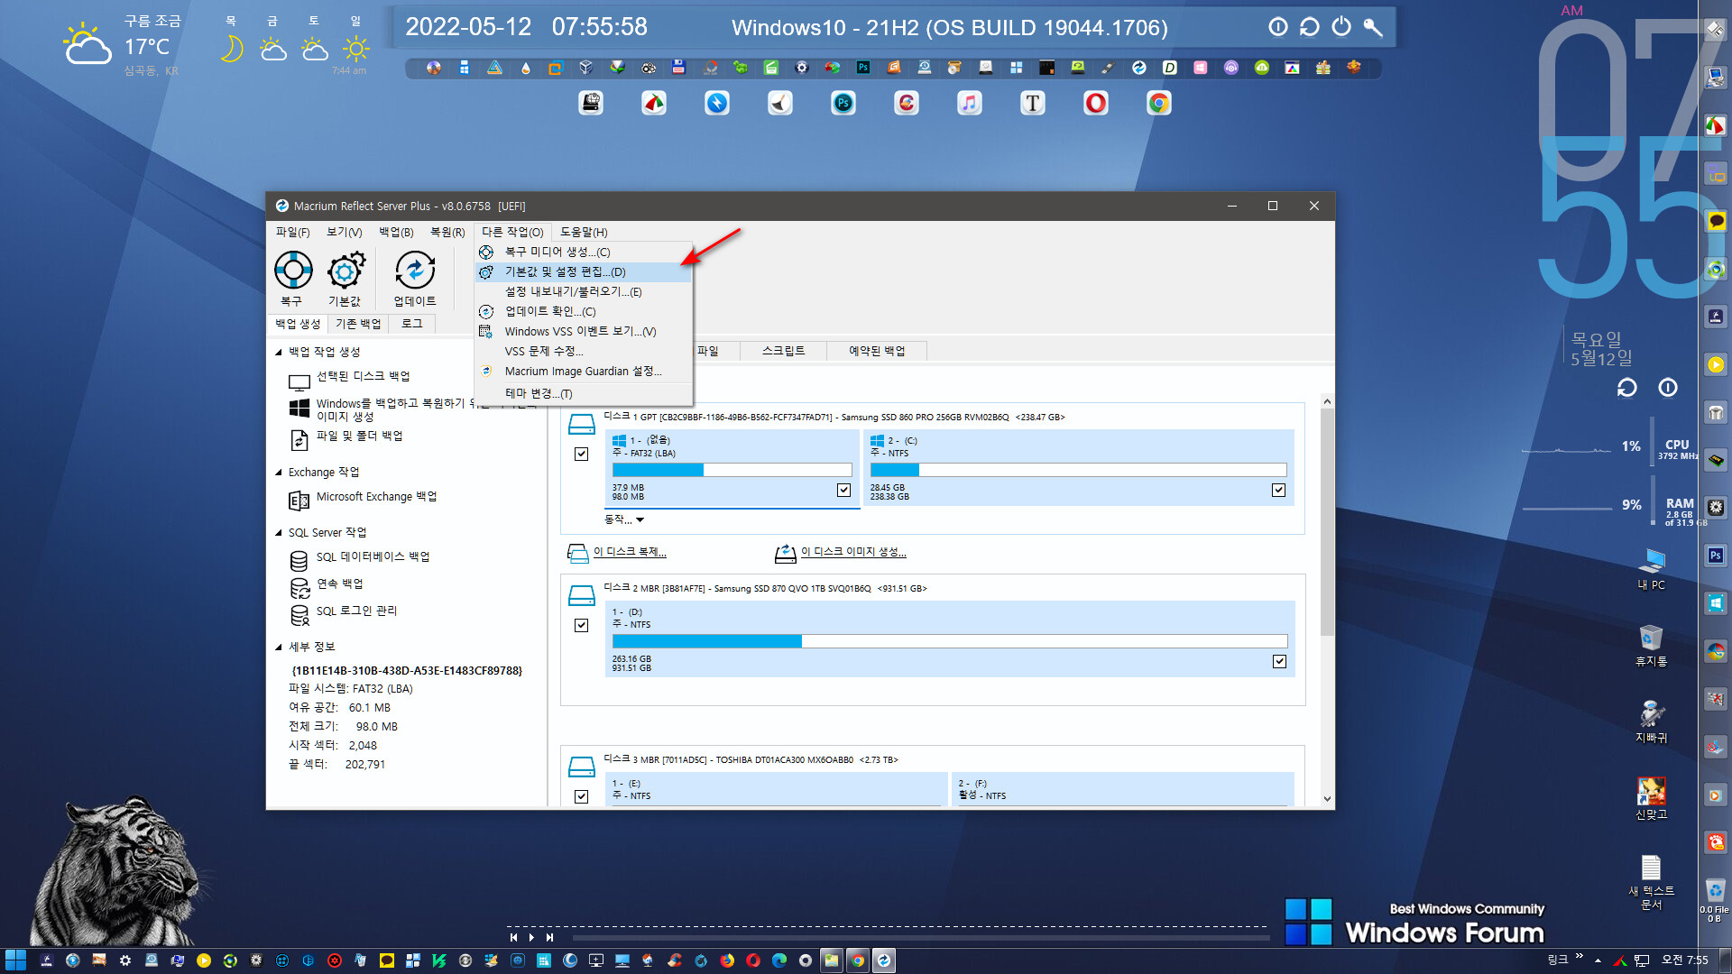The image size is (1732, 974).
Task: Open the 동작... dropdown under disk 1
Action: tap(624, 519)
